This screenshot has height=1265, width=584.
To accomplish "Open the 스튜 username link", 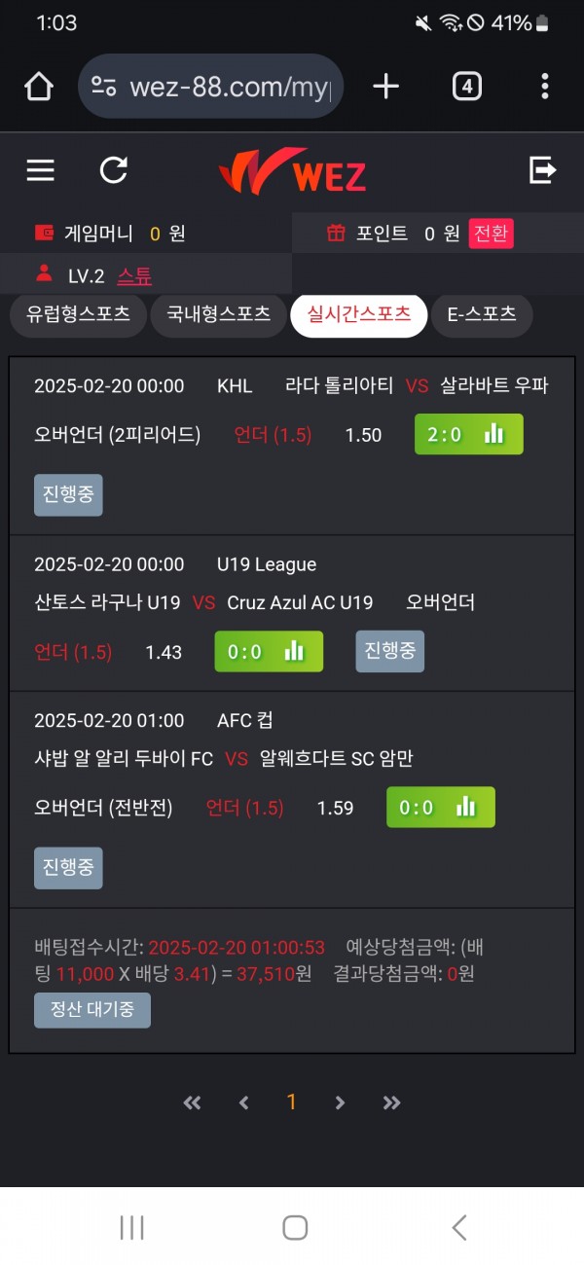I will [134, 275].
